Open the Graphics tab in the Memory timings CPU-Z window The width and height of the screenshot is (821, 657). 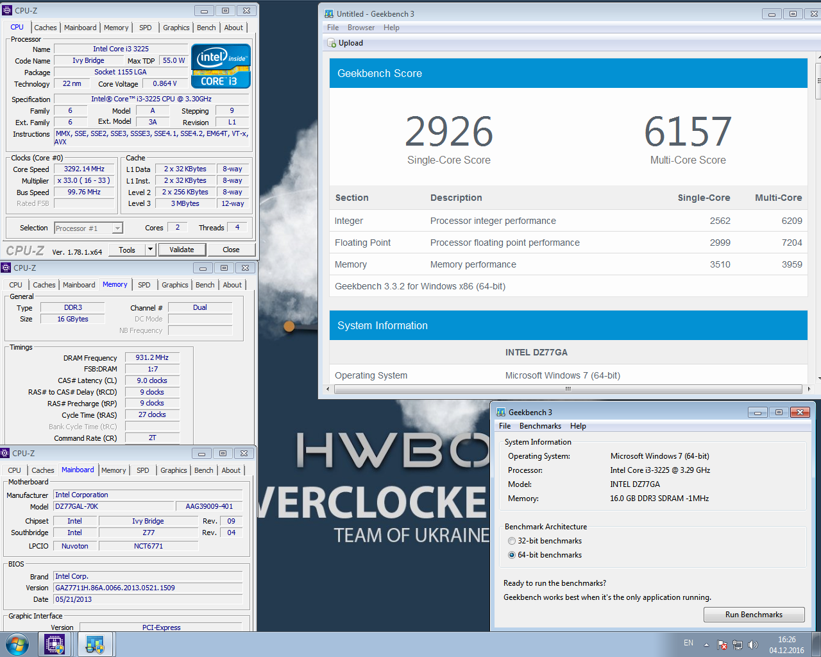tap(175, 285)
